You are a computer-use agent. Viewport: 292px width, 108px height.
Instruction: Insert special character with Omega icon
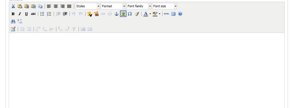tap(130, 14)
